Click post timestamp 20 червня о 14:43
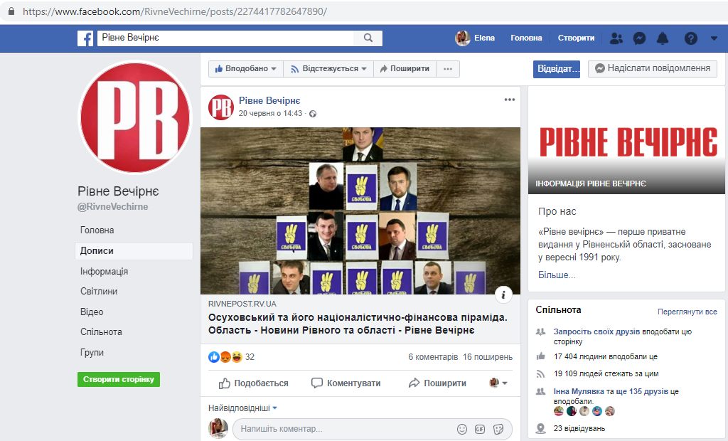 (270, 113)
